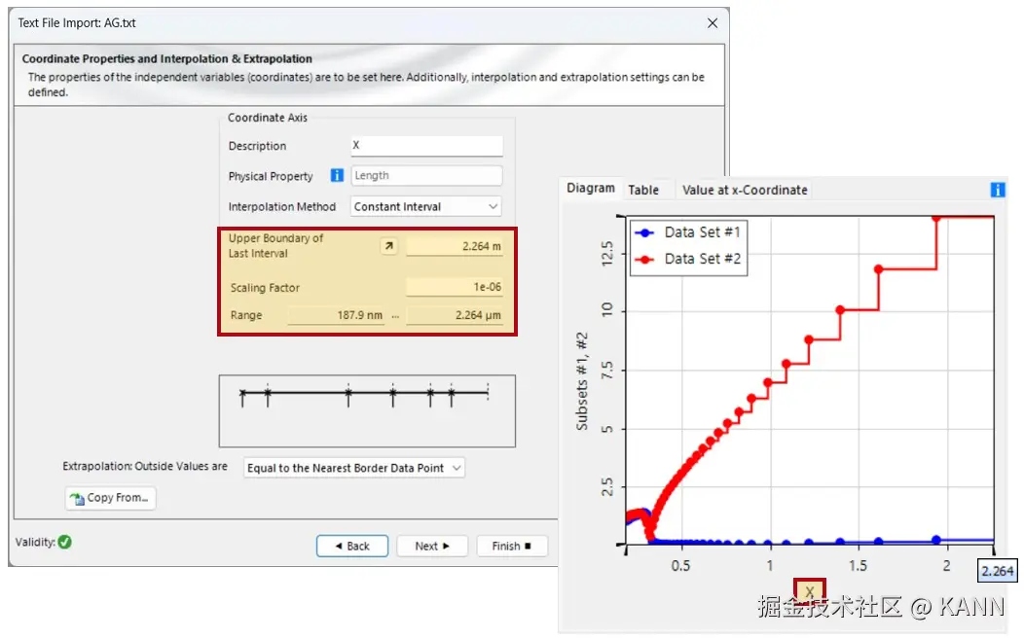
Task: Click the X axis label under diagram
Action: point(810,591)
